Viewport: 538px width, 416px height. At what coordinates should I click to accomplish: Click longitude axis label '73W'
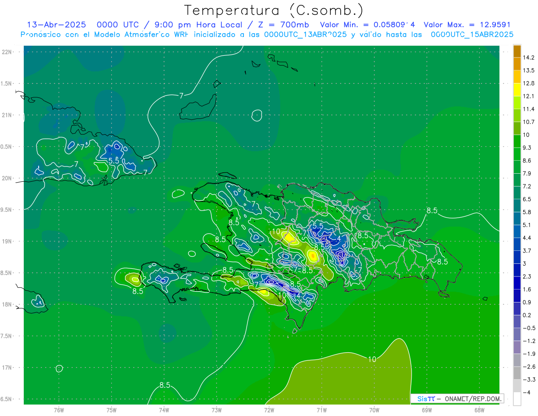click(217, 410)
